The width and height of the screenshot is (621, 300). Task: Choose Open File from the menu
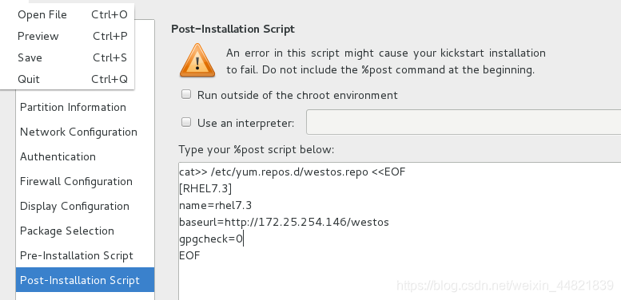(73, 14)
